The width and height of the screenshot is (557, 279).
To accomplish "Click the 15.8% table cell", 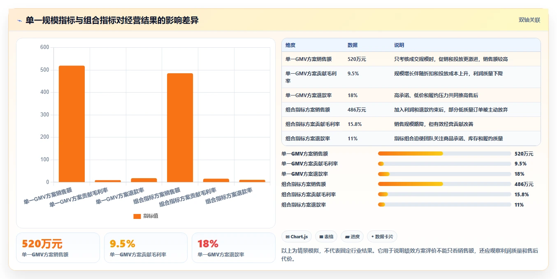I will [355, 124].
